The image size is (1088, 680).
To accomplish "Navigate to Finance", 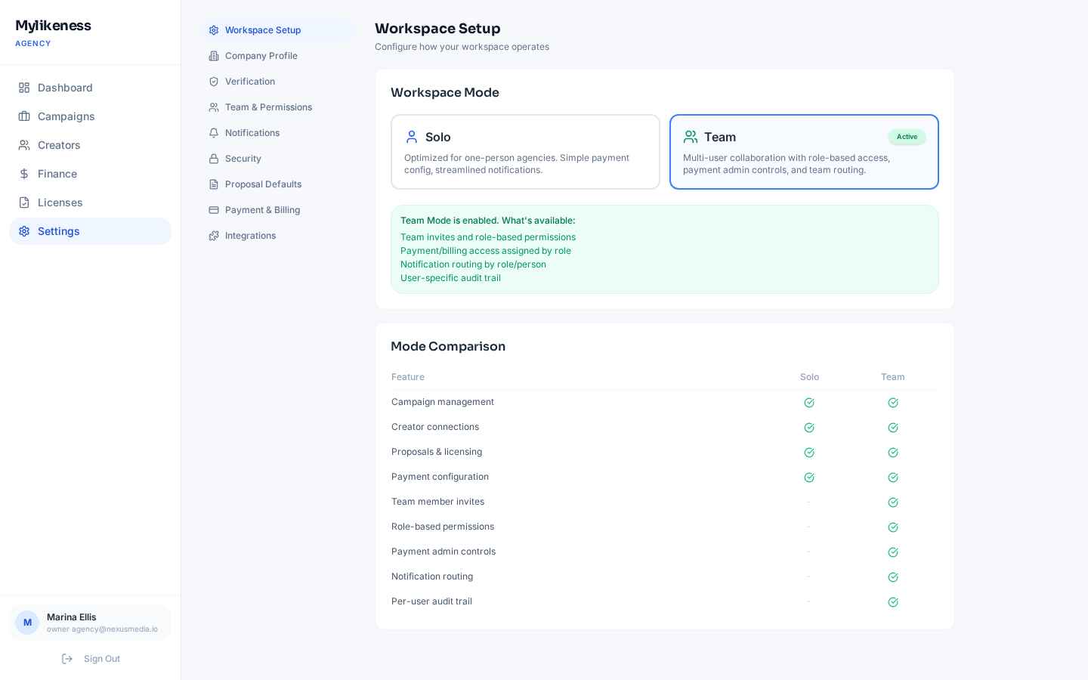I will click(x=90, y=174).
